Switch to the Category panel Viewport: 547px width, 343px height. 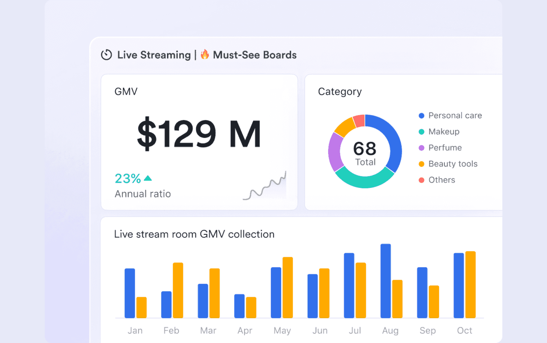pyautogui.click(x=340, y=91)
